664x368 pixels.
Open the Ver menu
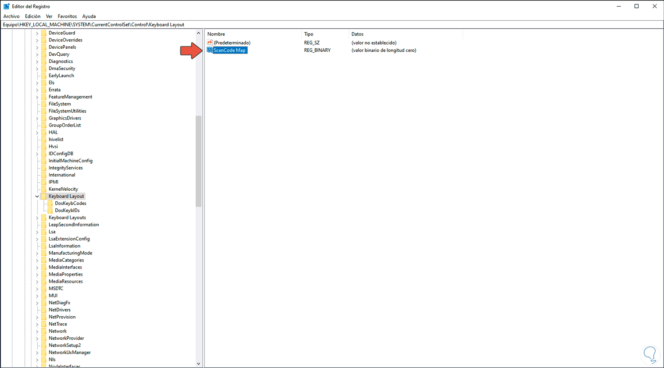[x=49, y=16]
